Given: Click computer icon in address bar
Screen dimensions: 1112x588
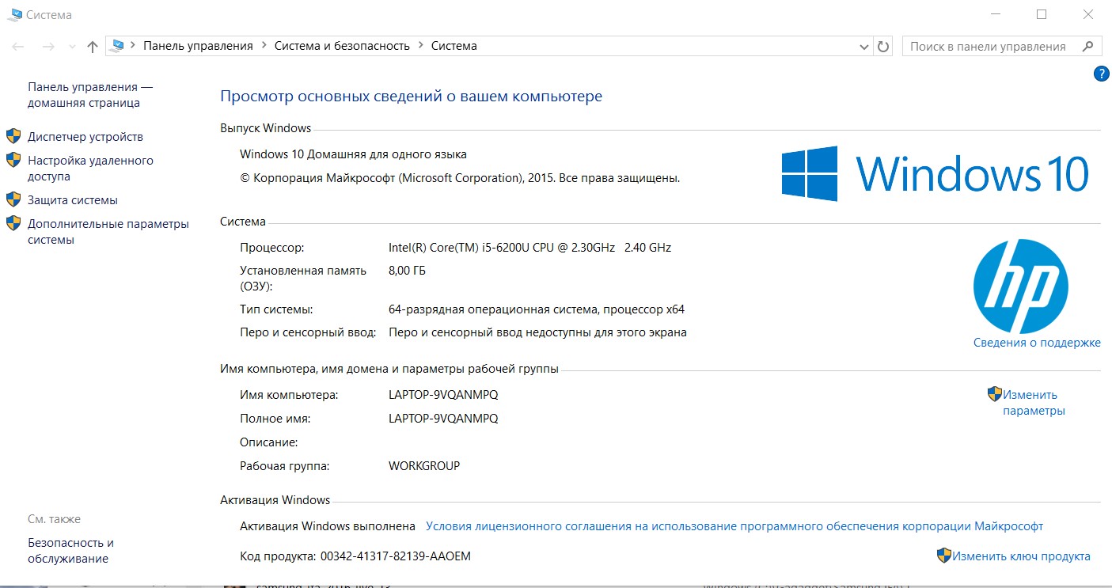Looking at the screenshot, I should [x=119, y=46].
